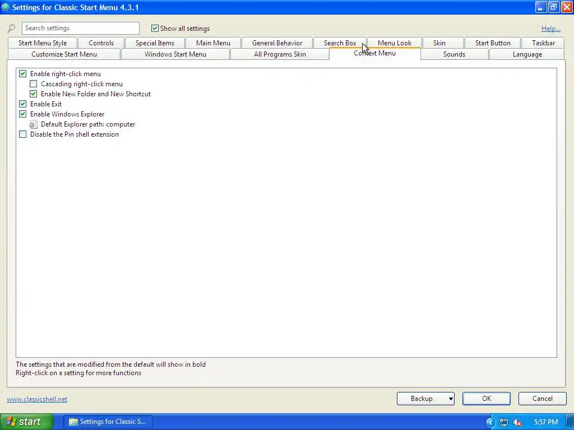Screen dimensions: 574x430
Task: Check Disable the Pin shell extension
Action: tap(22, 134)
